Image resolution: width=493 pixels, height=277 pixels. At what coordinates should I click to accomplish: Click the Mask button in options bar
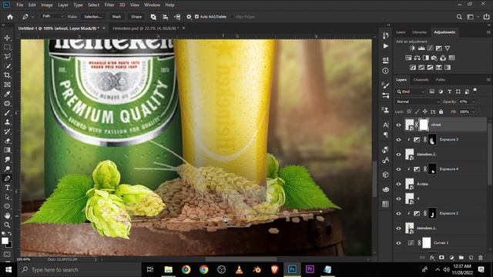pos(116,17)
